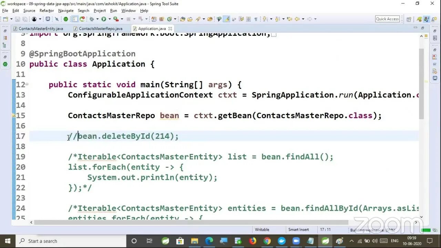The height and width of the screenshot is (248, 441).
Task: Open the Run configurations dropdown arrow
Action: (110, 19)
